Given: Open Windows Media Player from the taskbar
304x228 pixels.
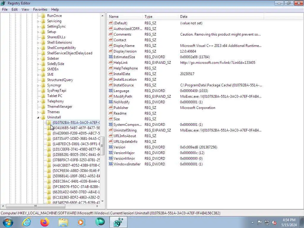Looking at the screenshot, I should [81, 222].
